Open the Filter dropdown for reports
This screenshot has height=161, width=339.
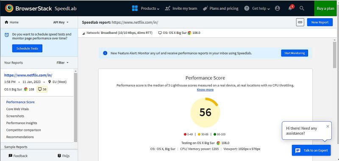tap(62, 63)
